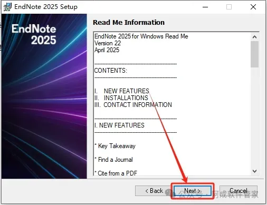
Task: Click the Next button
Action: (193, 191)
